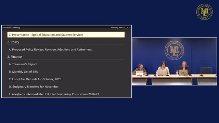The image size is (219, 123).
Task: Select 'C. List of Tax Refunds for October, 2025'
Action: coord(35,79)
